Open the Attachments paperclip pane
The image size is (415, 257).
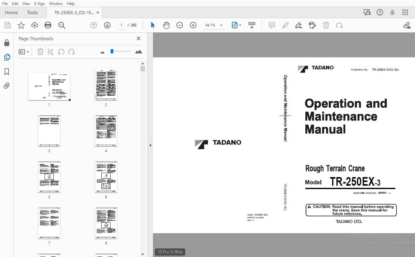click(x=7, y=86)
